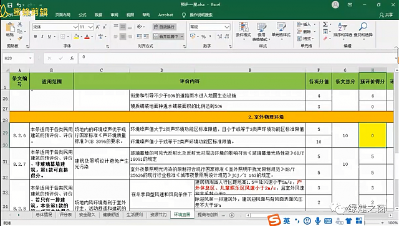Open the 公式 ribbon tab
399x226 pixels.
click(82, 15)
